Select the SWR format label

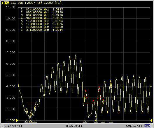click(20, 3)
